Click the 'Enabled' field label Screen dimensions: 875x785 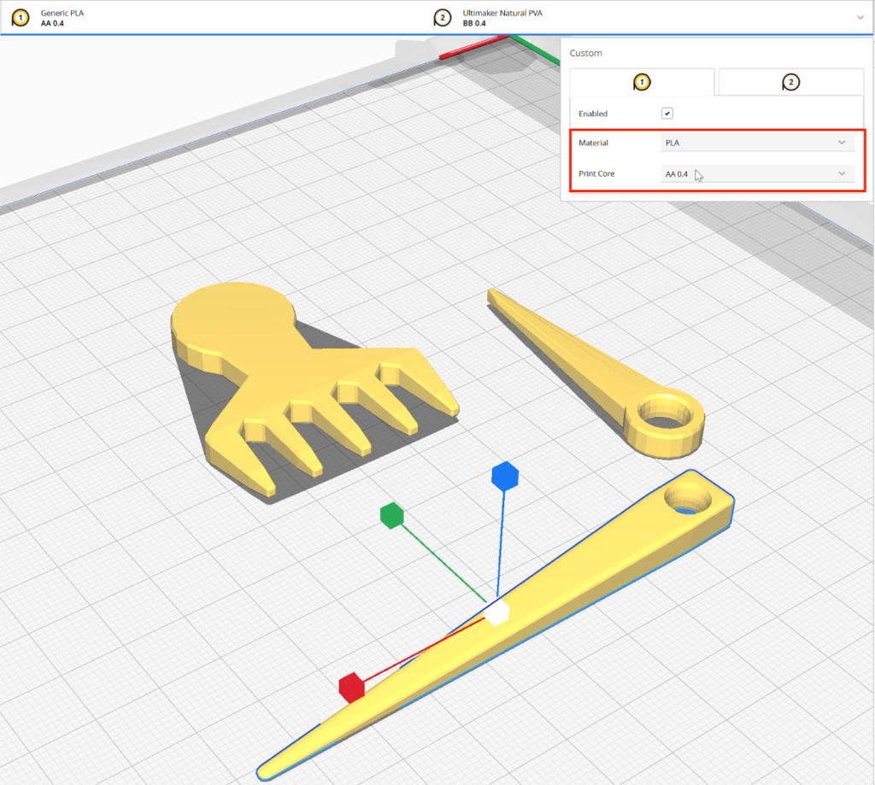pyautogui.click(x=593, y=114)
